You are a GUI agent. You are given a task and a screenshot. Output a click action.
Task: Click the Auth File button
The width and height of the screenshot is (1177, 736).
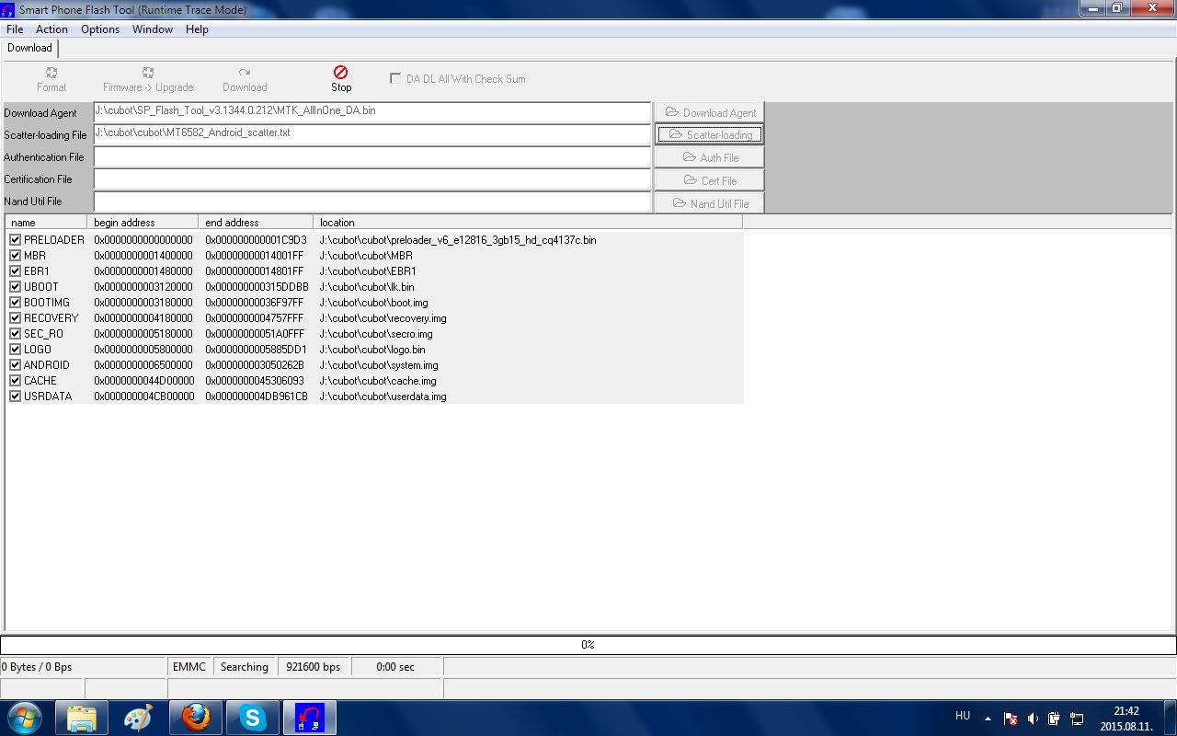coord(709,157)
